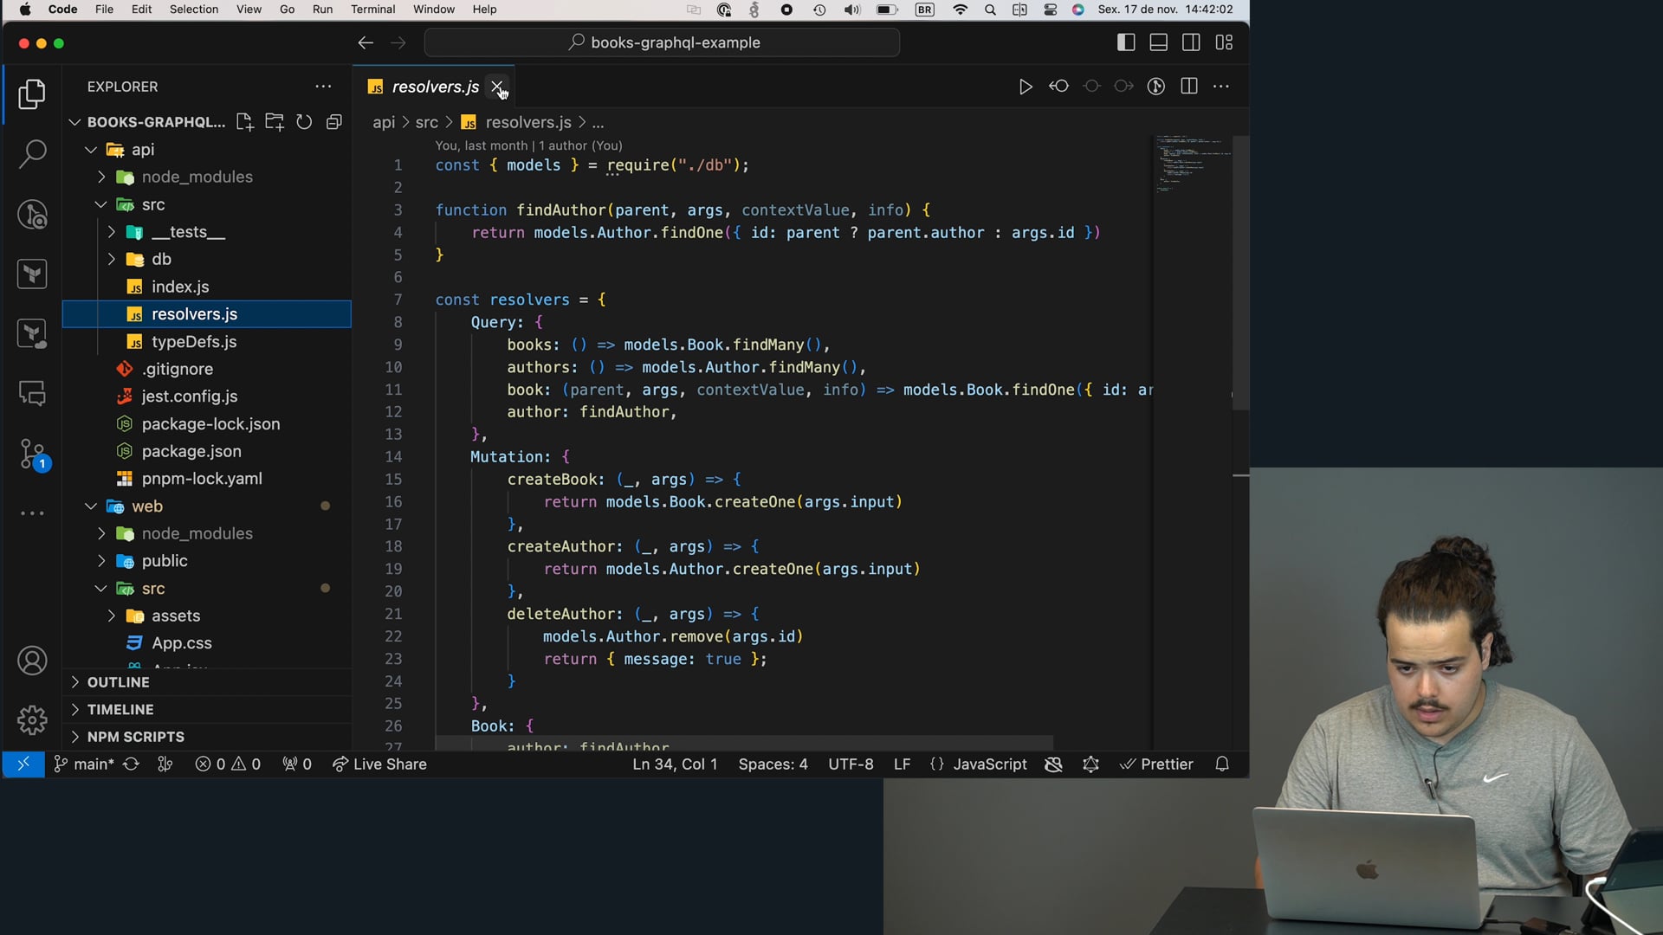Collapse all folders in Explorer
Viewport: 1663px width, 935px height.
coord(333,122)
